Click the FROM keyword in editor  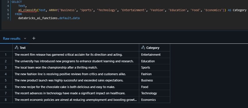pos(18,14)
